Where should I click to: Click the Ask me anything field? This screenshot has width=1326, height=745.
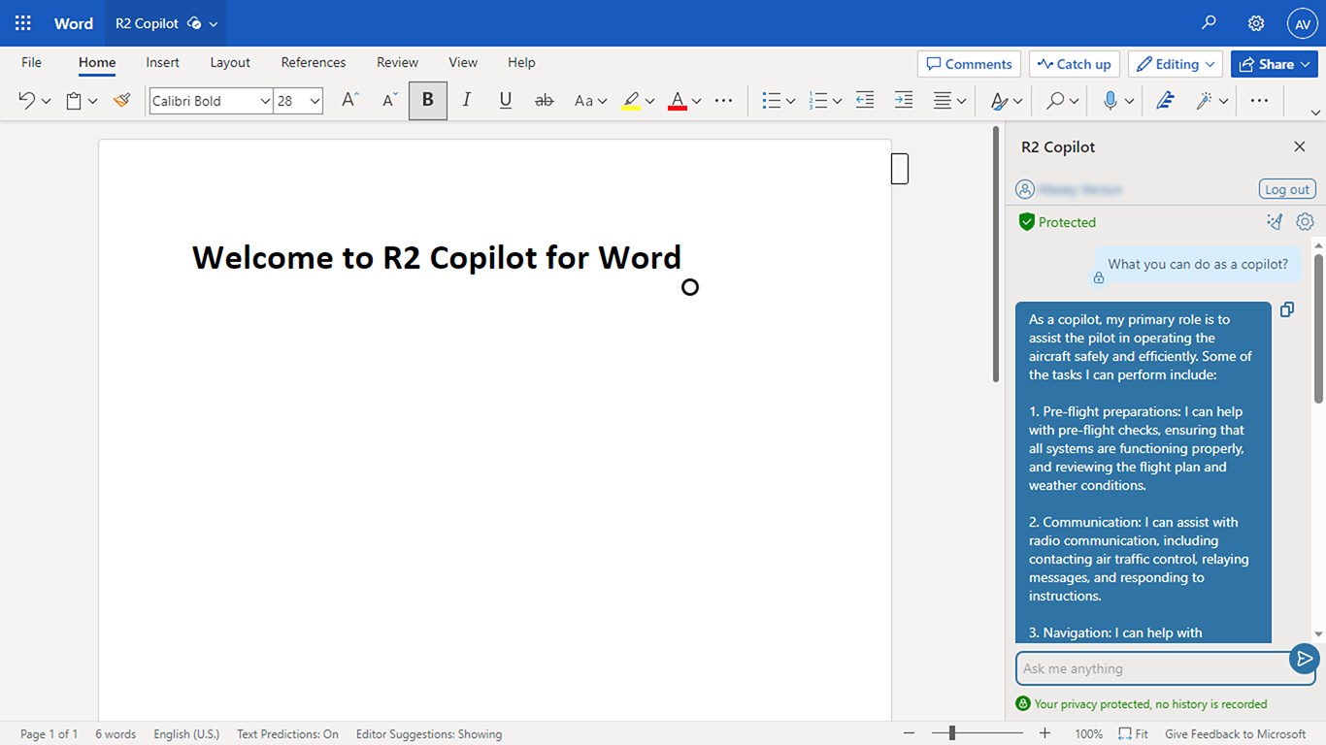click(1150, 668)
